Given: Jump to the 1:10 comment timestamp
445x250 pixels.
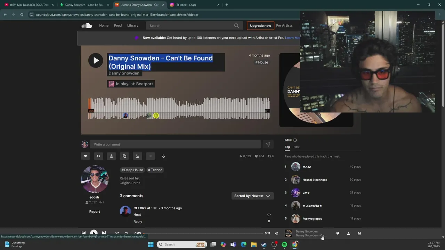Looking at the screenshot, I should 154,208.
